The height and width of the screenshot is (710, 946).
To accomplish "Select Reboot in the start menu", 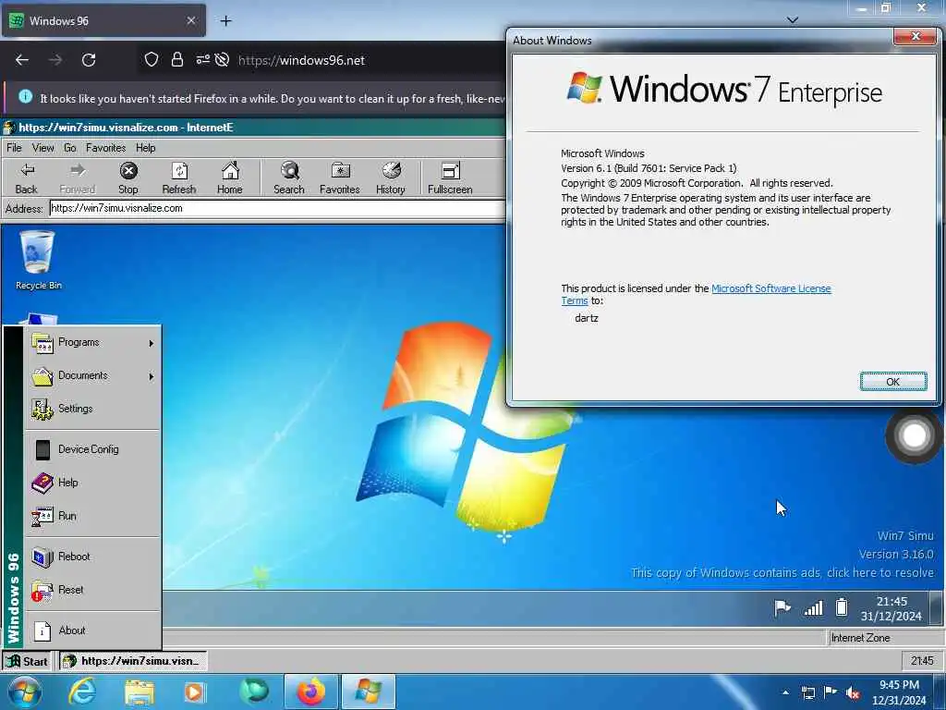I will (92, 557).
